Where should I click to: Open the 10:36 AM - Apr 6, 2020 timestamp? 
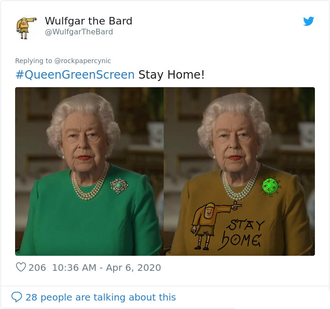tap(107, 268)
